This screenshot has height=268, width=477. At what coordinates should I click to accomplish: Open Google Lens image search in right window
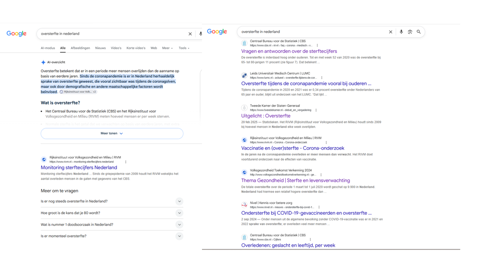point(410,32)
